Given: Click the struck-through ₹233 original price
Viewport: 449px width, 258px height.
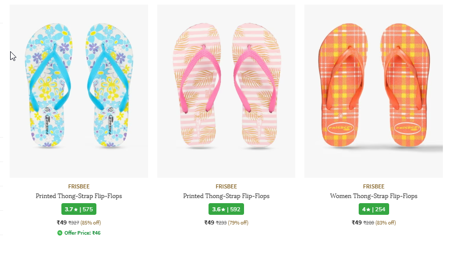Looking at the screenshot, I should coord(221,222).
